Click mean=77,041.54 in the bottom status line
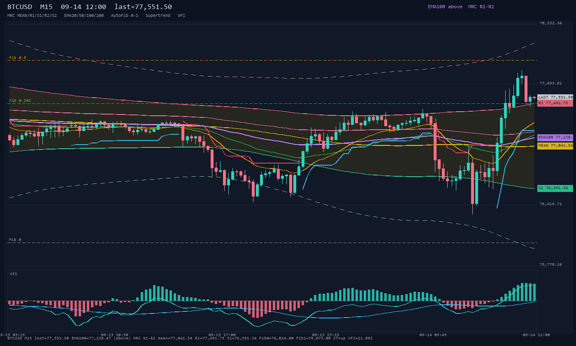The width and height of the screenshot is (576, 346). (176, 338)
